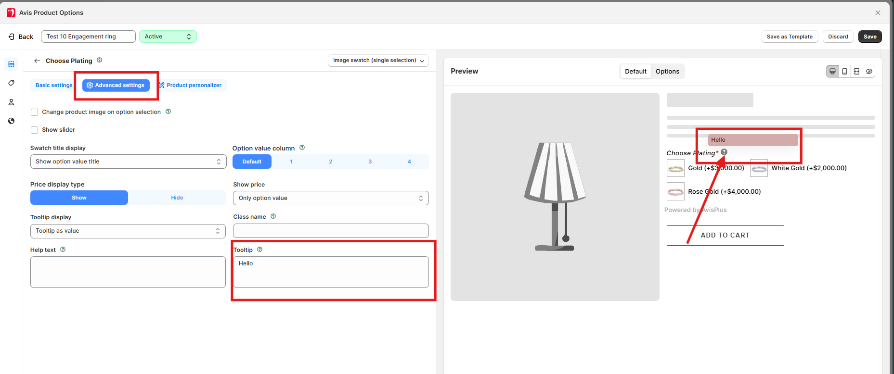Expand the Tooltip display dropdown
The height and width of the screenshot is (374, 894).
pyautogui.click(x=128, y=231)
